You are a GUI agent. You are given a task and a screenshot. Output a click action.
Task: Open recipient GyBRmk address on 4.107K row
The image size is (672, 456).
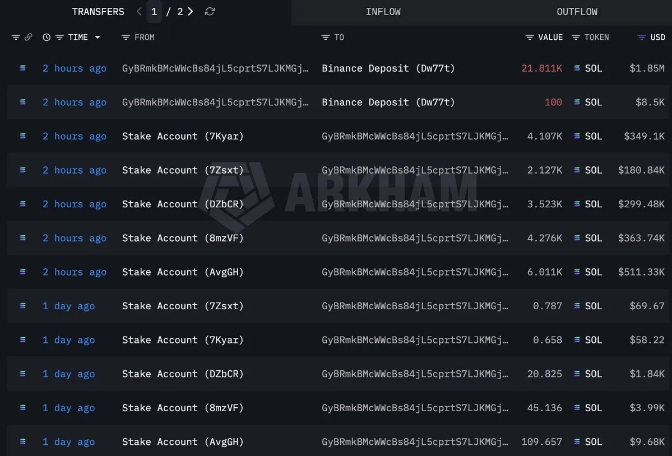pos(415,136)
